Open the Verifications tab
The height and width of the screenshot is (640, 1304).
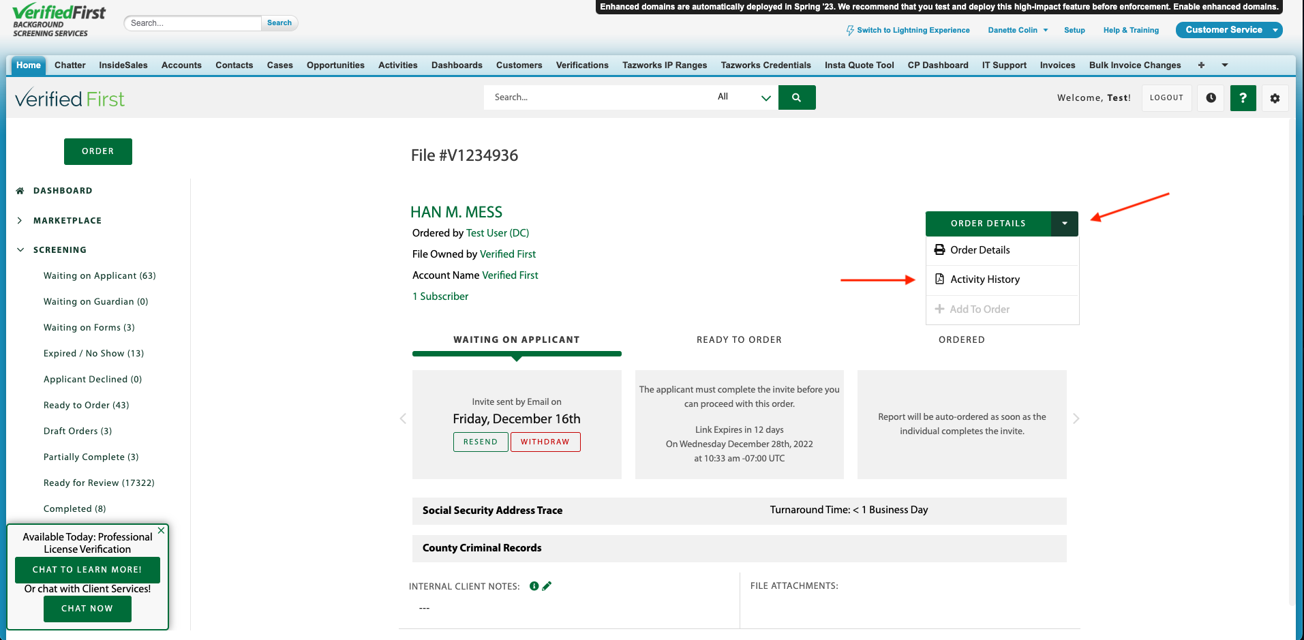[x=582, y=65]
